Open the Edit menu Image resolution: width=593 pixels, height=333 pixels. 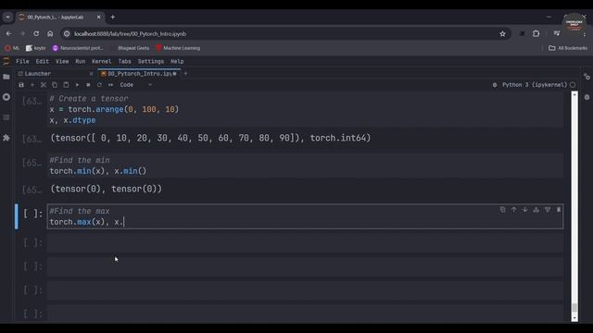tap(42, 62)
